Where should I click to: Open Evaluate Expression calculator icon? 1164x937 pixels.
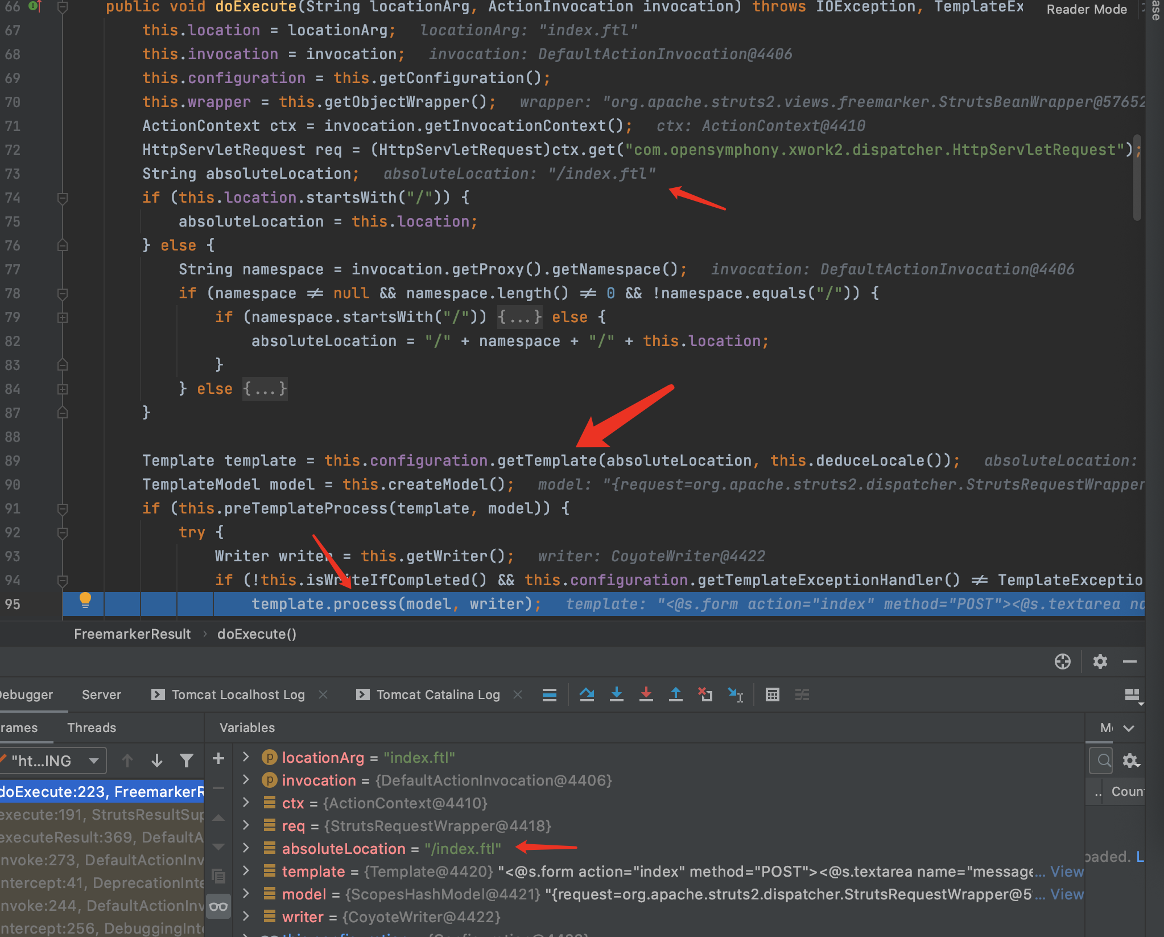[x=772, y=694]
